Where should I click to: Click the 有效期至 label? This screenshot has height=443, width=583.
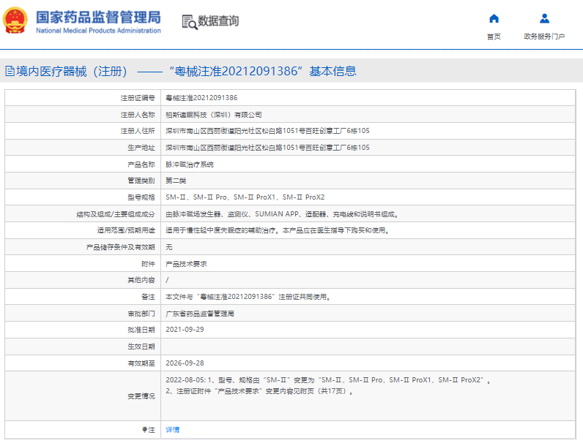point(141,363)
